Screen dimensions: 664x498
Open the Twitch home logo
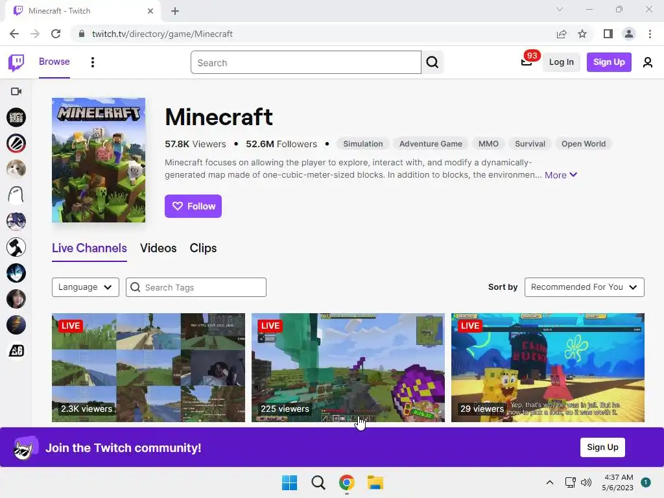pyautogui.click(x=16, y=63)
